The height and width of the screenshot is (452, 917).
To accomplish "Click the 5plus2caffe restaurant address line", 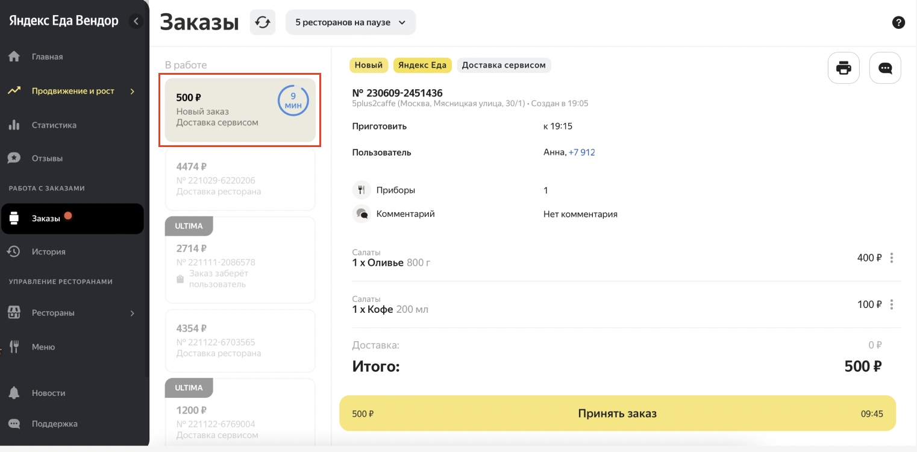I will 470,104.
